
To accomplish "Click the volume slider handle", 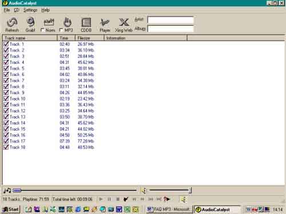I will coord(190,190).
